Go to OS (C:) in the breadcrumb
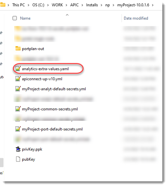 (38, 5)
